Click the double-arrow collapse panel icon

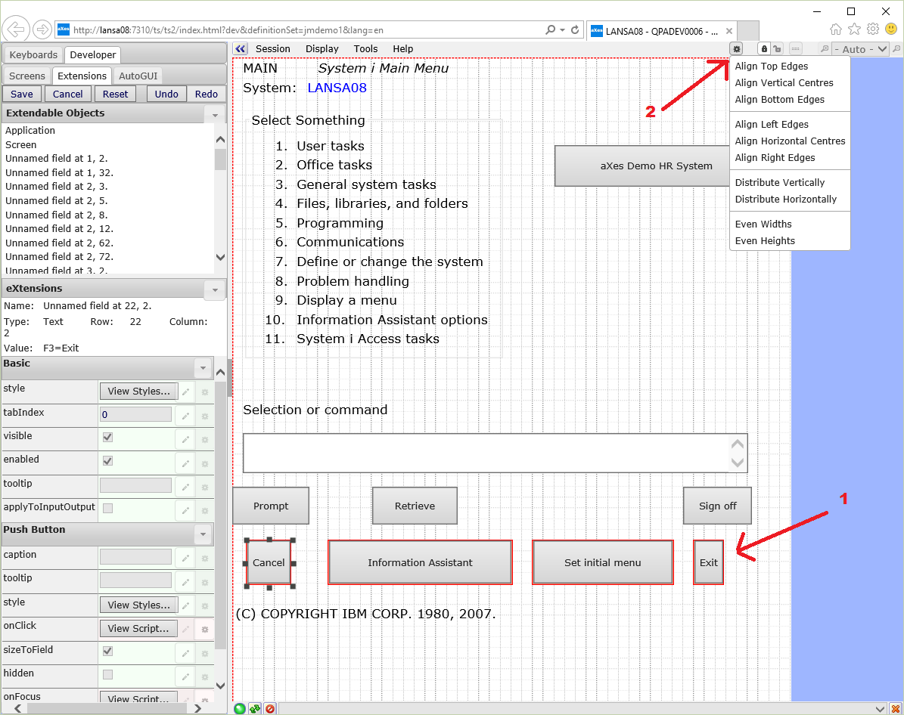pos(241,49)
